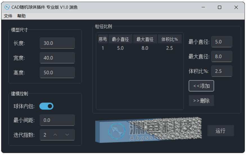Click the app logo icon in title bar

[x=7, y=7]
